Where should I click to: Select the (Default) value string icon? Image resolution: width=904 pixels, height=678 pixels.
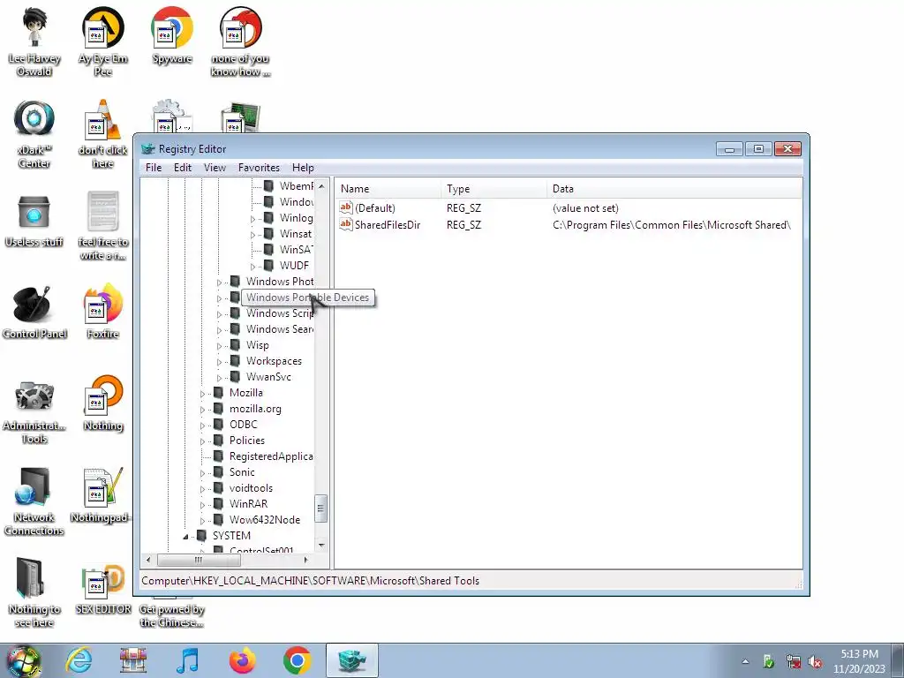(x=346, y=207)
